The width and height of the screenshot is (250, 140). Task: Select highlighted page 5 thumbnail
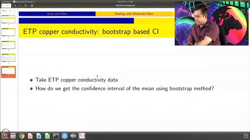tap(8, 72)
